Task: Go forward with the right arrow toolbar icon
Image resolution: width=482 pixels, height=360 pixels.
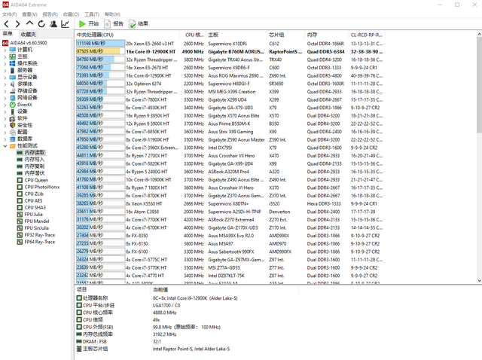Action: click(x=18, y=23)
